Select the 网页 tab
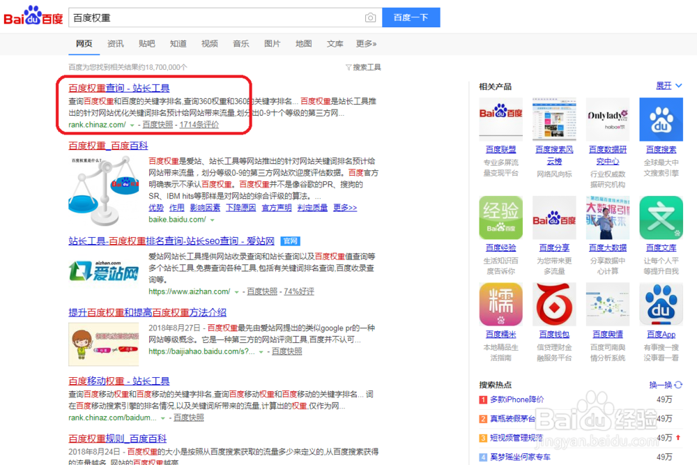This screenshot has height=465, width=697. pos(84,43)
